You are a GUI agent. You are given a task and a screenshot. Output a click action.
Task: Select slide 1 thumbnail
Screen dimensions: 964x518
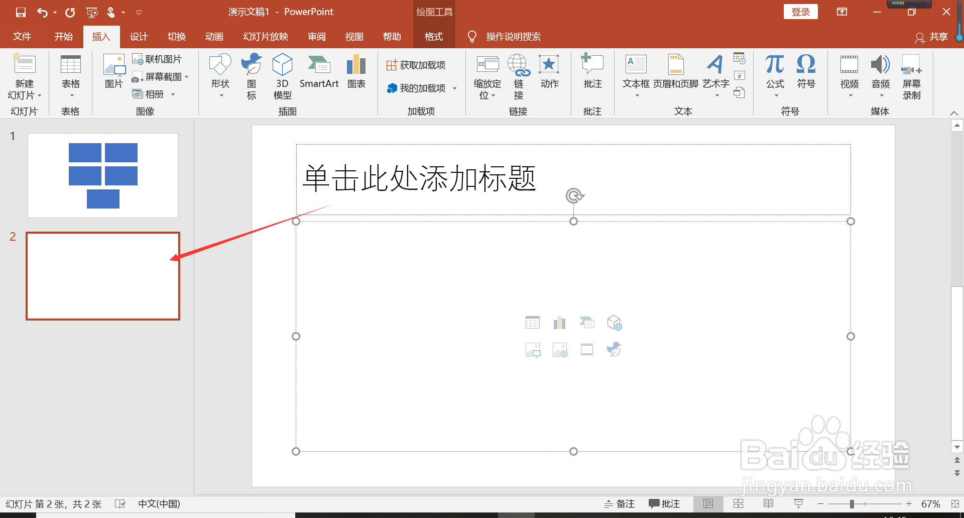102,175
